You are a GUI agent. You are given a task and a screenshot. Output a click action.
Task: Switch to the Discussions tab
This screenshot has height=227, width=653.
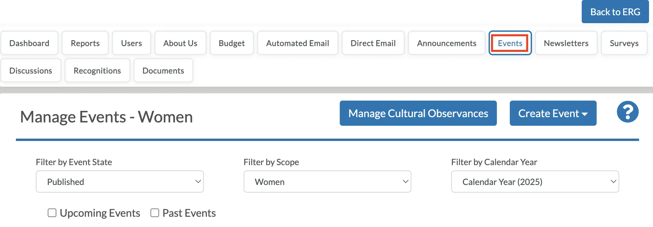[x=31, y=70]
